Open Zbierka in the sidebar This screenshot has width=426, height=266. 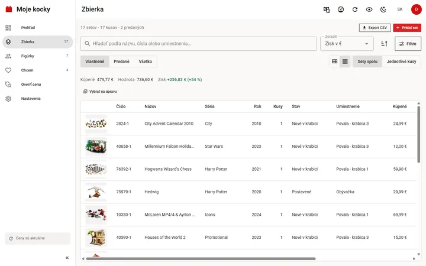click(x=37, y=42)
